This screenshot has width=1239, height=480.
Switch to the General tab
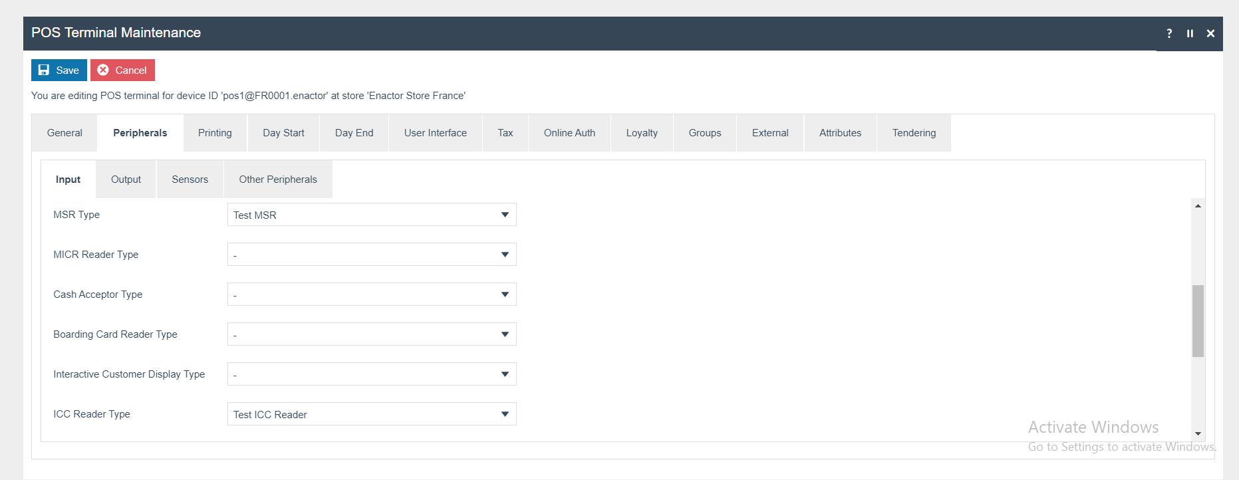[x=65, y=133]
